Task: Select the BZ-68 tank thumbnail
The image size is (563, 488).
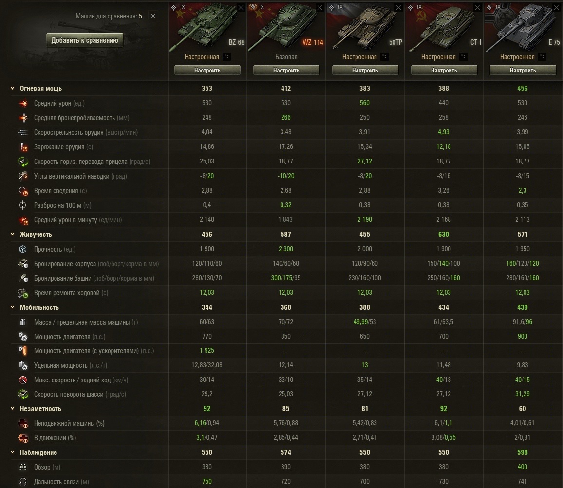Action: (x=207, y=26)
